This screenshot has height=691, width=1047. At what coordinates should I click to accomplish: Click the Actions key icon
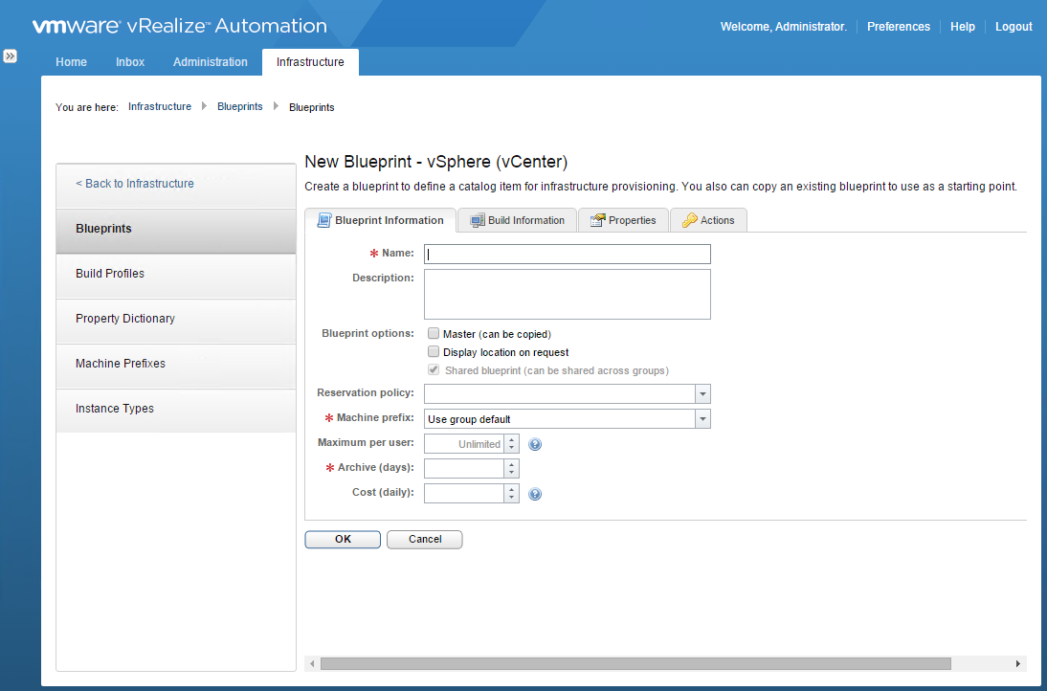click(x=690, y=220)
